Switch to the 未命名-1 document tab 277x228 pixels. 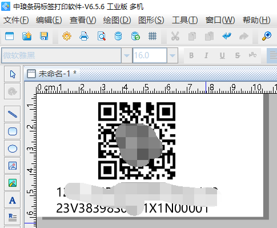[52, 74]
